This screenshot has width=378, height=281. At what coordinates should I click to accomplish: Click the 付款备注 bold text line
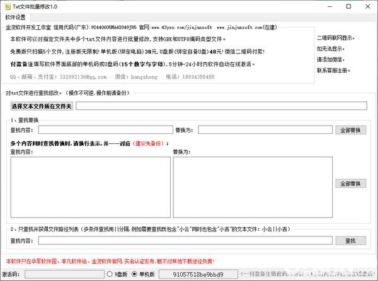(x=133, y=64)
